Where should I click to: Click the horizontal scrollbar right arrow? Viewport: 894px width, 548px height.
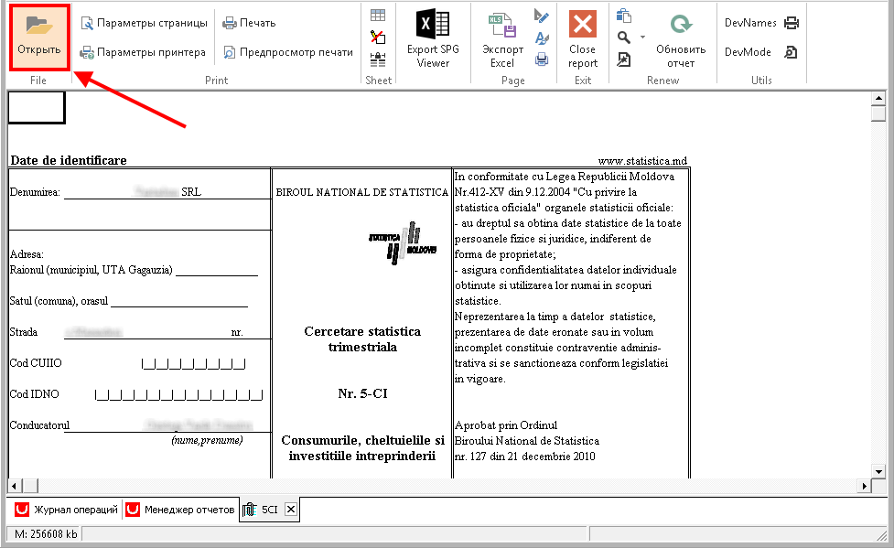click(x=865, y=486)
